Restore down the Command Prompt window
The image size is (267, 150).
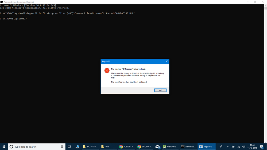255,2
